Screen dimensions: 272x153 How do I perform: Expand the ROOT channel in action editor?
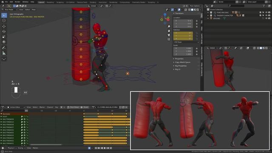(1, 116)
